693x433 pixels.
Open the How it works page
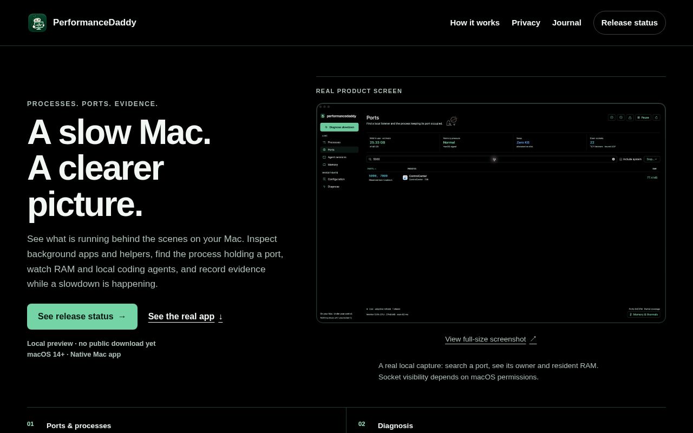475,23
